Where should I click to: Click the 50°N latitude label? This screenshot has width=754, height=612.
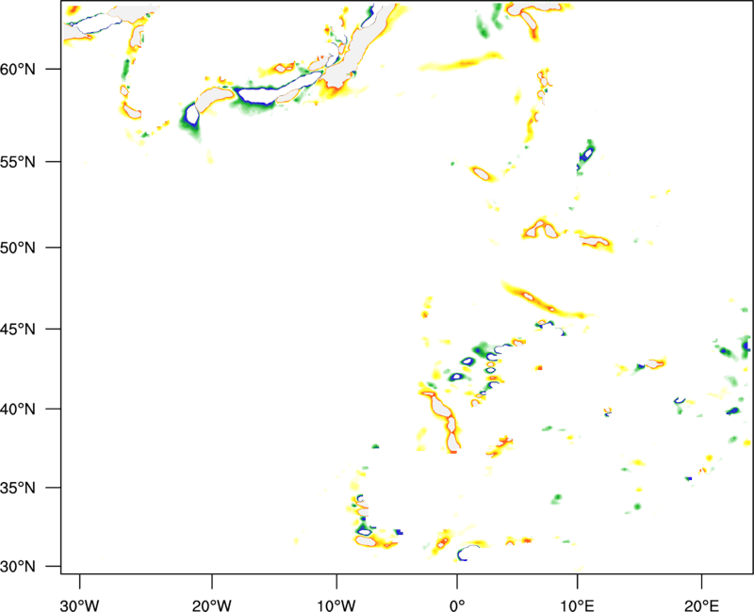[x=18, y=248]
